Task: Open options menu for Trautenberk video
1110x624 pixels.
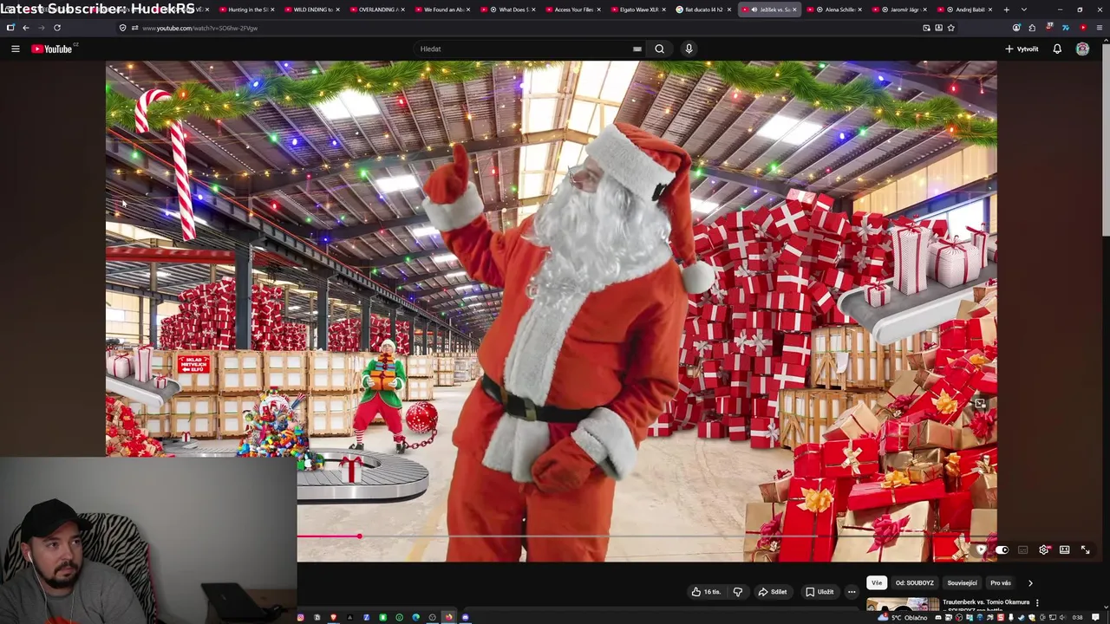Action: [x=1037, y=603]
